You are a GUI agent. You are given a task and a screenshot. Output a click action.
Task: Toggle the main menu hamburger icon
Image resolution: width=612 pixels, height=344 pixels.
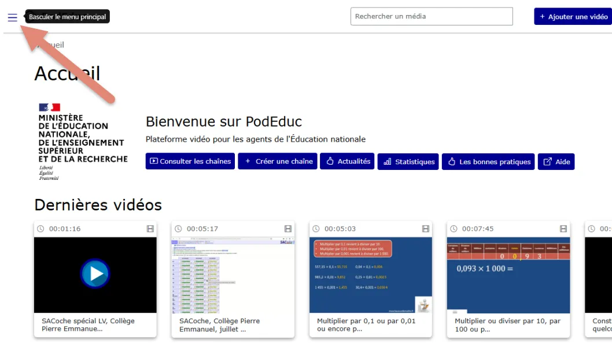[13, 17]
